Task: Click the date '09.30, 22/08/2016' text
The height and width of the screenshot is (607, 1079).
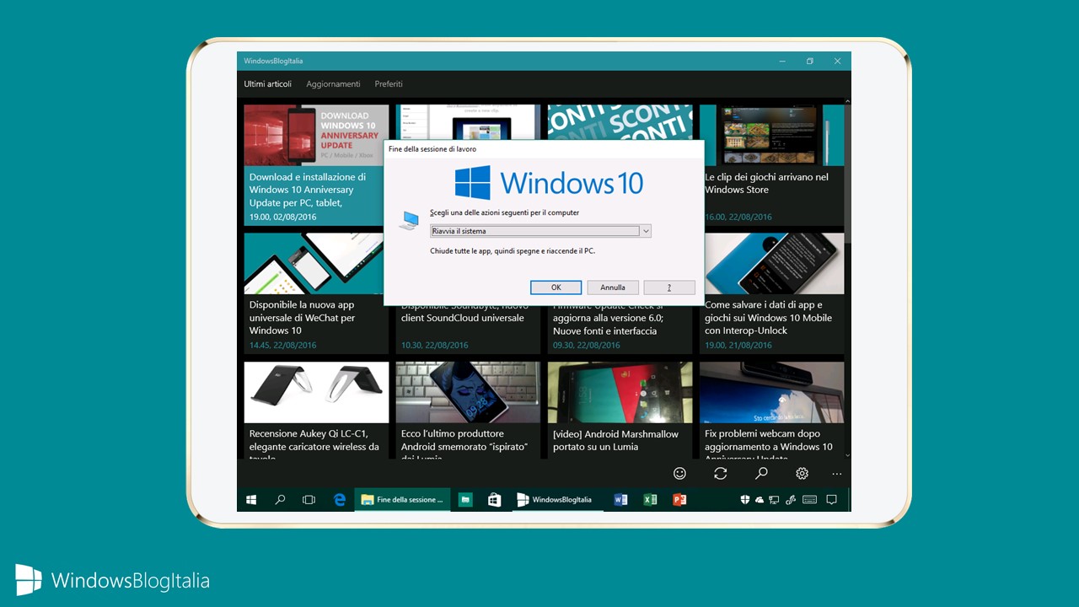Action: click(586, 345)
